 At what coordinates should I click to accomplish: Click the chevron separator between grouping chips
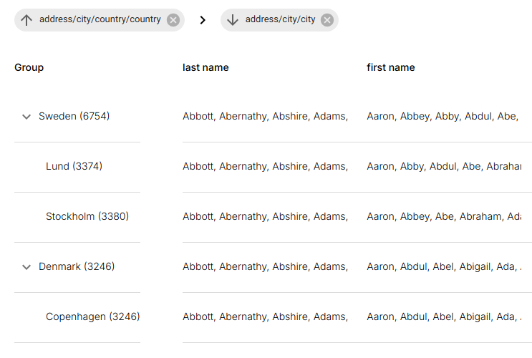(203, 20)
